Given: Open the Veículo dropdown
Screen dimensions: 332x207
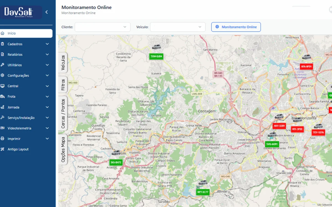Looking at the screenshot, I should (178, 27).
